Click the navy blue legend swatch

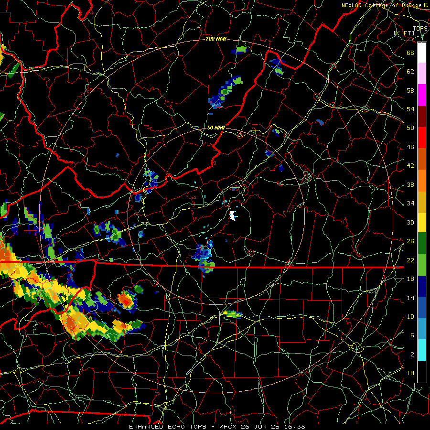point(422,286)
